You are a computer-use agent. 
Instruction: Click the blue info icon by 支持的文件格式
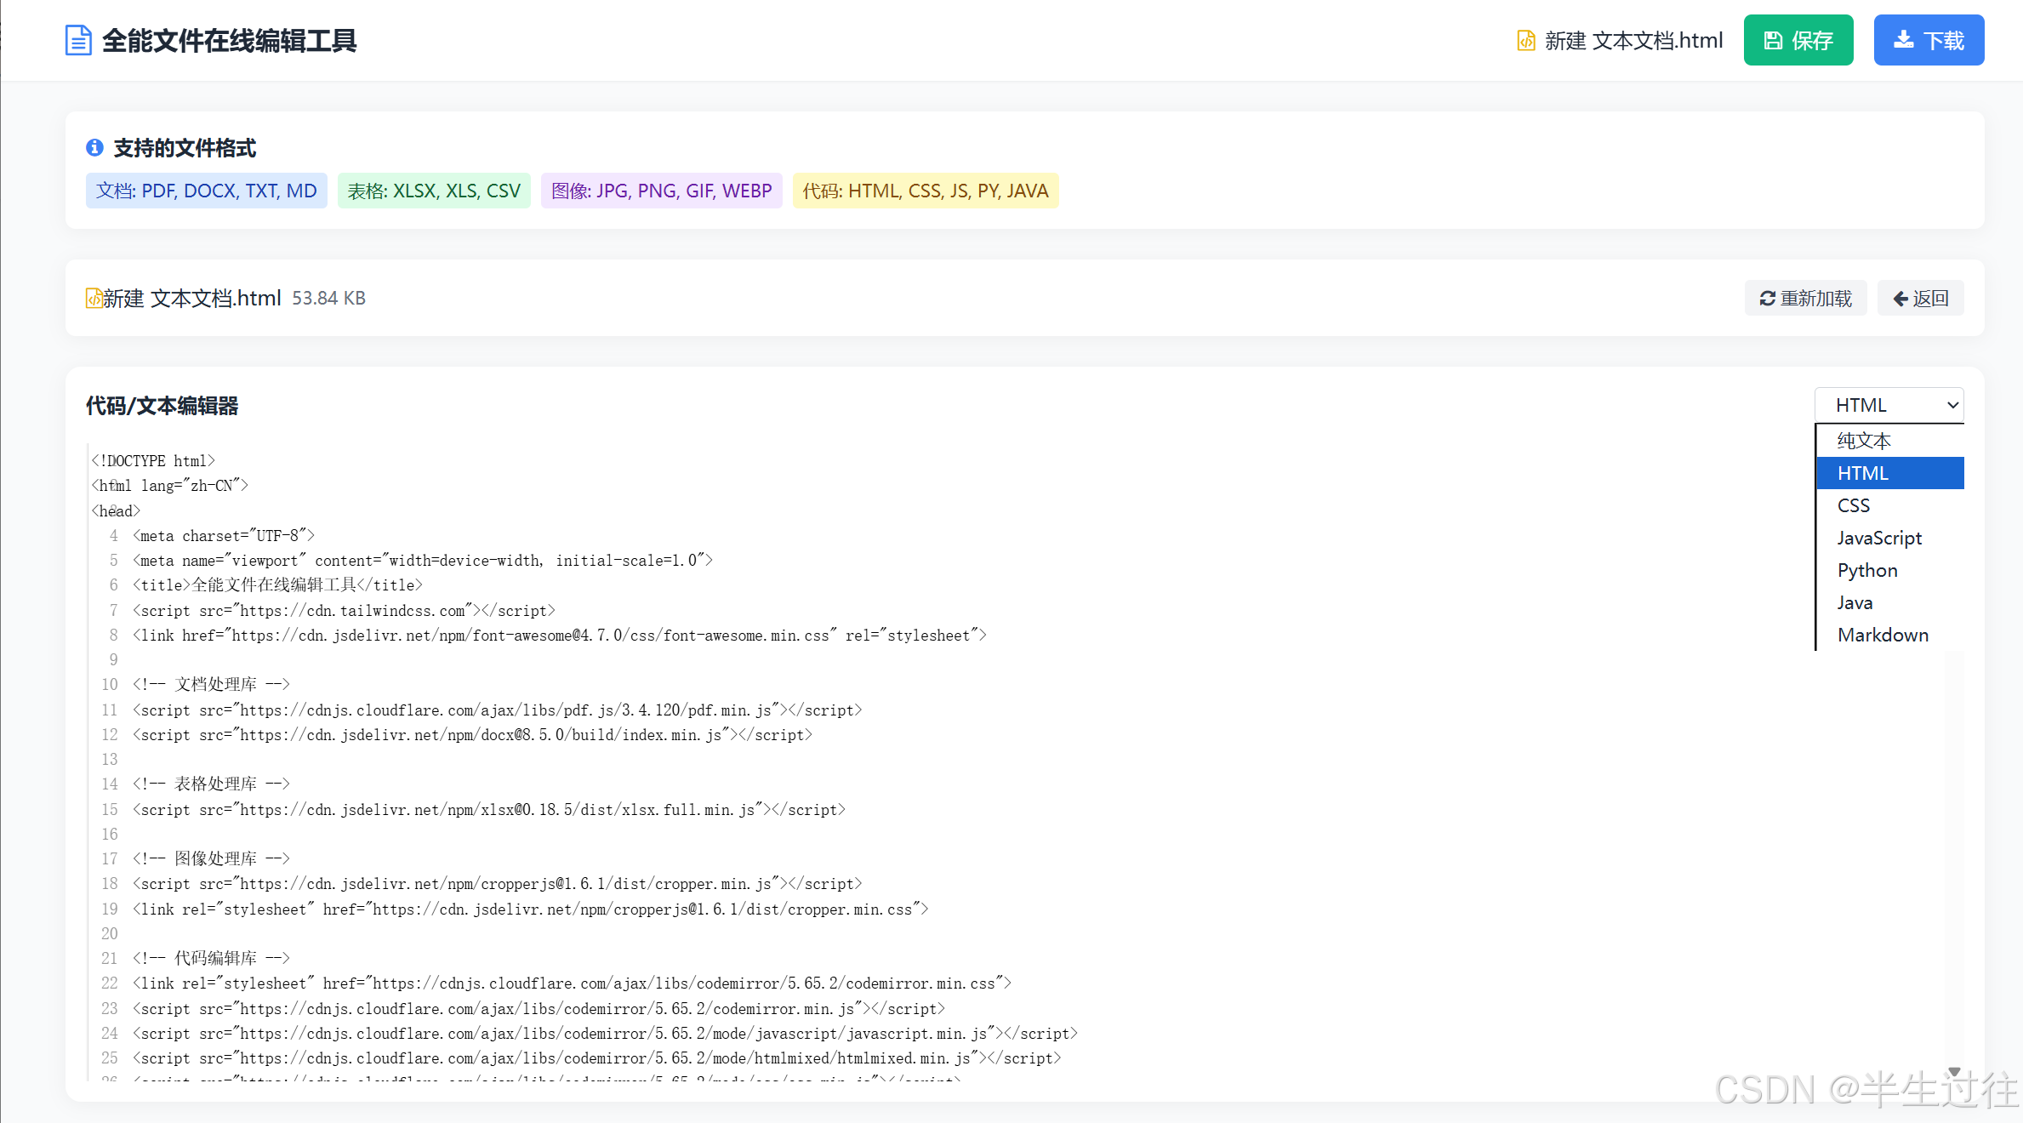(x=94, y=148)
